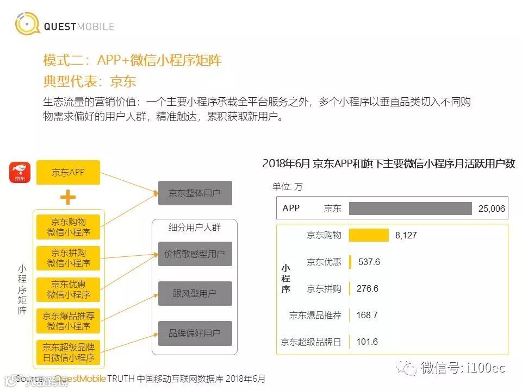Screen dimensions: 522x391
Task: Click the value 276.6
Action: (x=367, y=288)
